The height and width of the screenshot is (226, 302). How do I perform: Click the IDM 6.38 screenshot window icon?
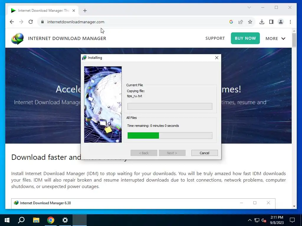[x=16, y=203]
